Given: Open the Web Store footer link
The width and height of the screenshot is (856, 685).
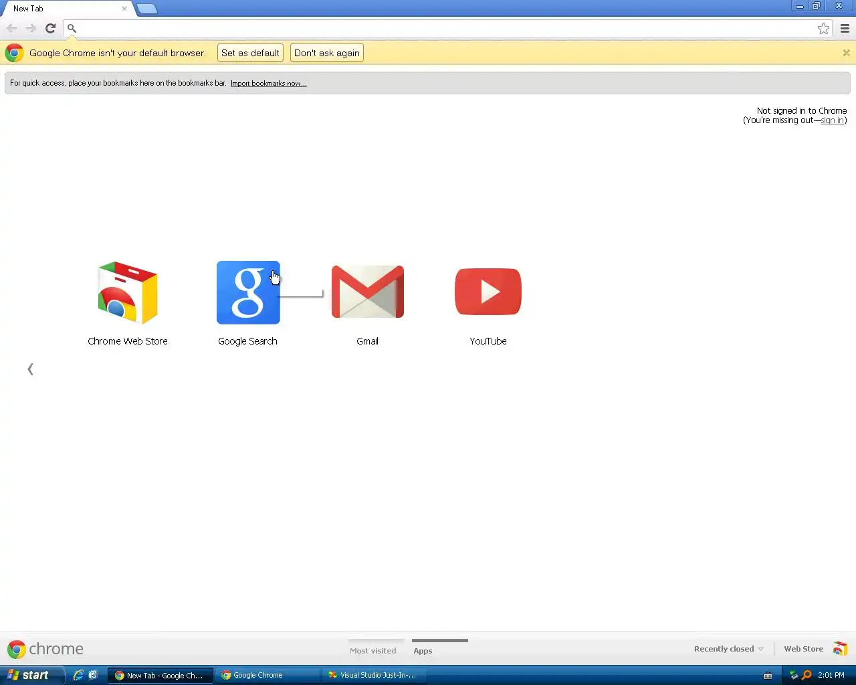Looking at the screenshot, I should coord(803,649).
